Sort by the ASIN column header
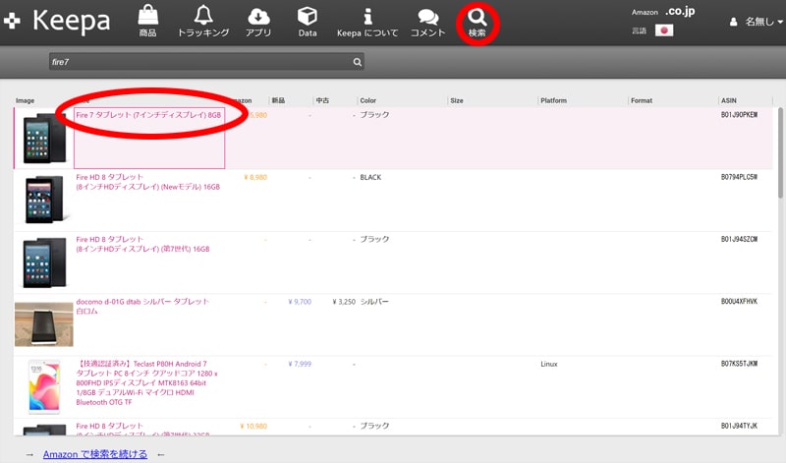Viewport: 786px width, 463px height. [729, 100]
